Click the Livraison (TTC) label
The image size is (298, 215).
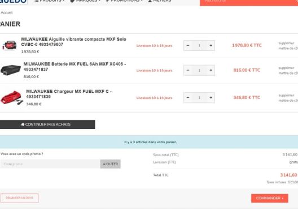click(165, 162)
